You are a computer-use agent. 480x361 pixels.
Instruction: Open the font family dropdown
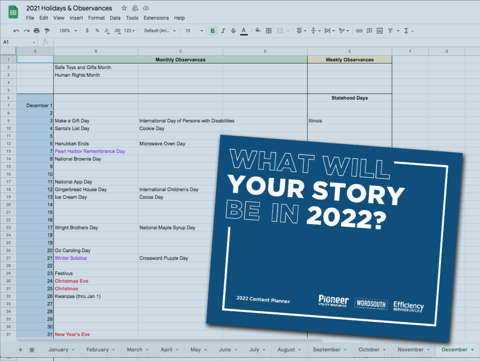click(160, 31)
